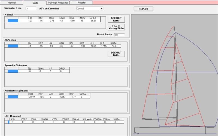This screenshot has width=218, height=136.
Task: Open the Combo6 dropdown
Action: point(101,9)
